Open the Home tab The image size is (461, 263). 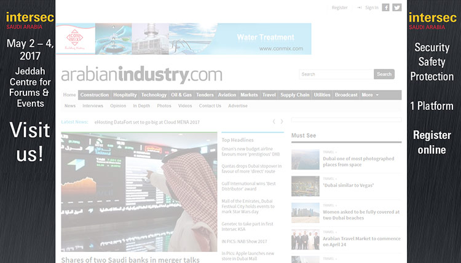[x=69, y=95]
